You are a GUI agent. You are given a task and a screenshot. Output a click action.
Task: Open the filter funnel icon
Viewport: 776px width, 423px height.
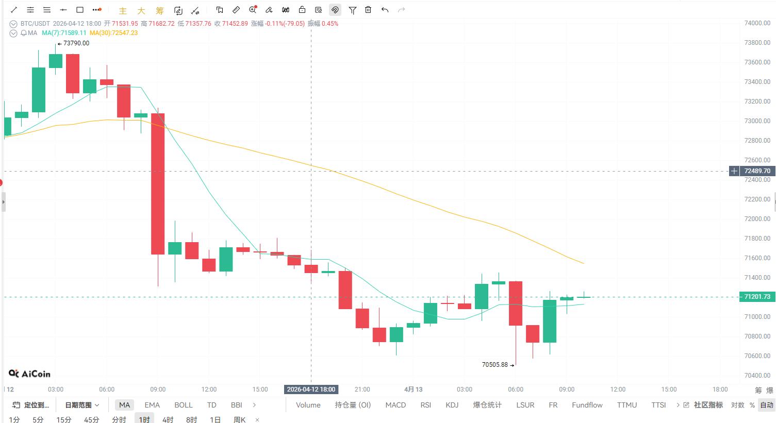352,10
